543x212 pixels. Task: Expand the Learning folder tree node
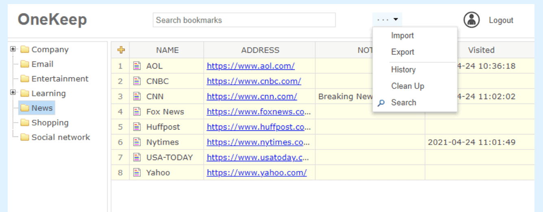pos(13,93)
